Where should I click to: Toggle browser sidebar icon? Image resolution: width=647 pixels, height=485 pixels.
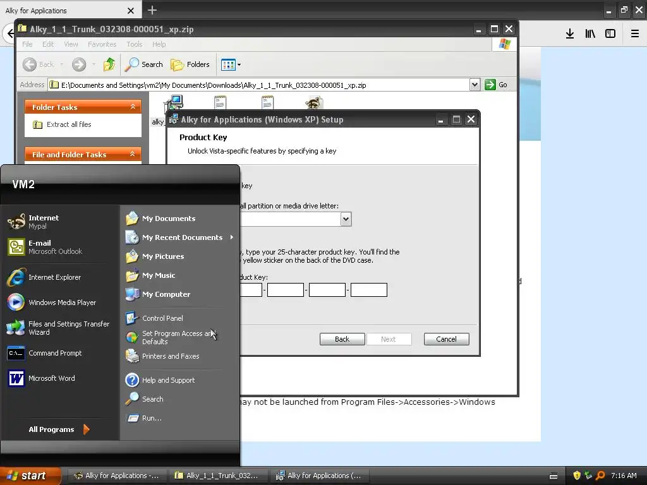pos(610,34)
